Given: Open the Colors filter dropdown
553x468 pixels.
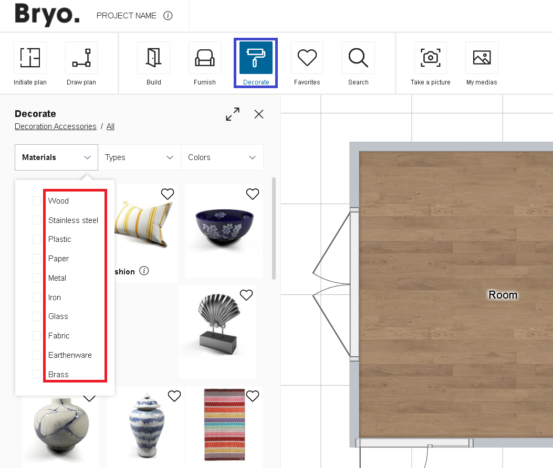Looking at the screenshot, I should [x=222, y=157].
